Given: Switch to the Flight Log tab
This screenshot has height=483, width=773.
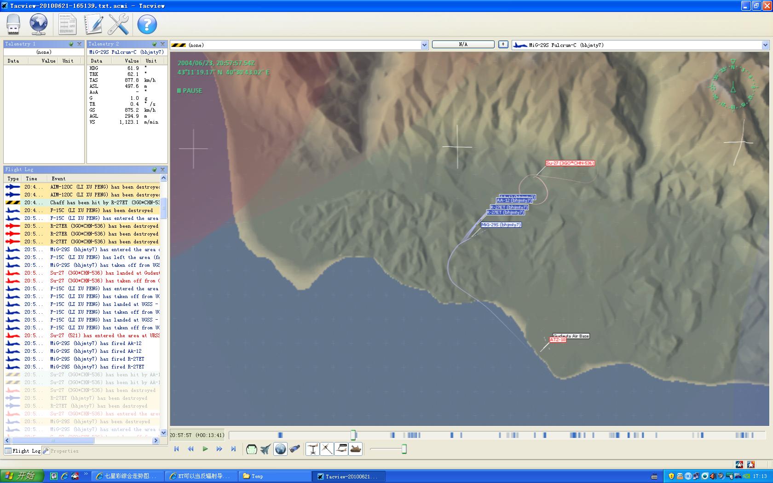Looking at the screenshot, I should (23, 451).
